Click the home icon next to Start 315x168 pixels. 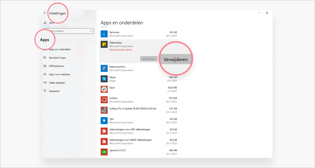(x=45, y=23)
